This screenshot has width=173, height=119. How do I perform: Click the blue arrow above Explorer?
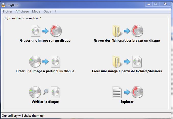[127, 92]
